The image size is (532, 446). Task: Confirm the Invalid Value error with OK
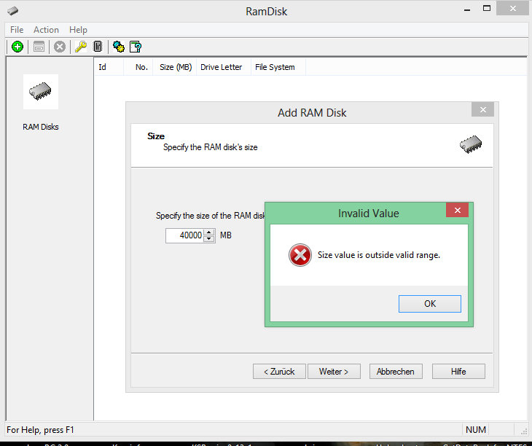tap(429, 304)
